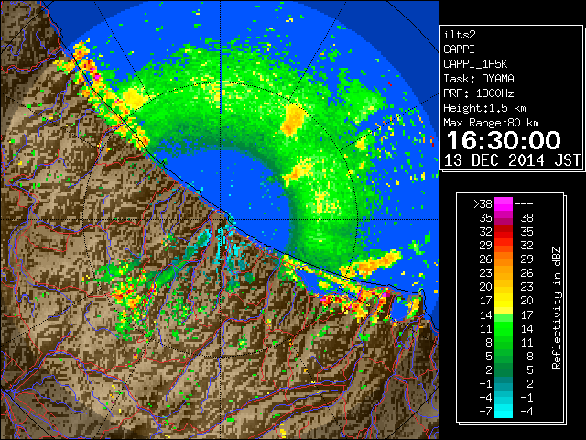Select the '---' legend upper-bound label
Screen dimensions: 586x440
[x=524, y=204]
